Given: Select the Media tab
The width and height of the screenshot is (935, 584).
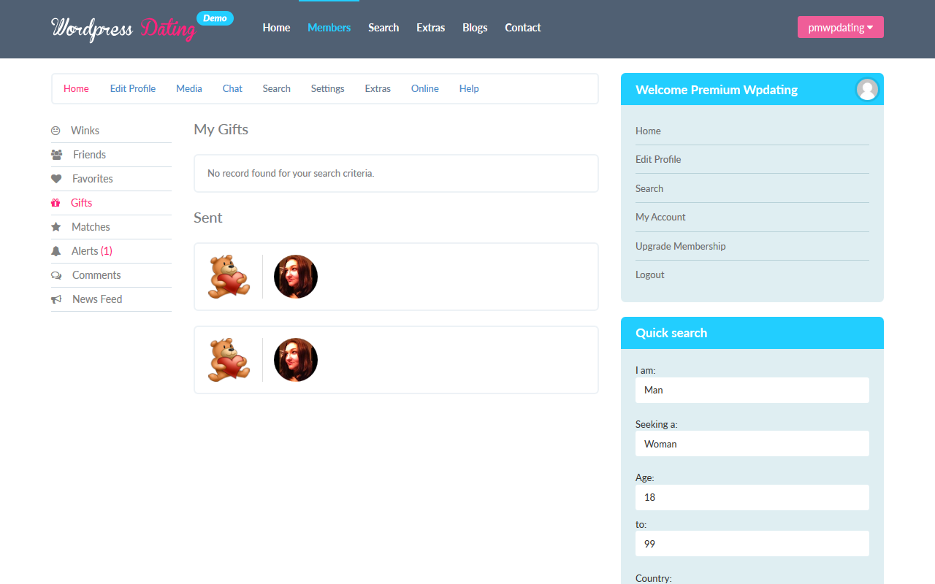Looking at the screenshot, I should (189, 88).
